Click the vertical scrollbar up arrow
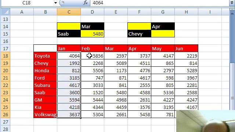235x132 pixels. pyautogui.click(x=232, y=14)
